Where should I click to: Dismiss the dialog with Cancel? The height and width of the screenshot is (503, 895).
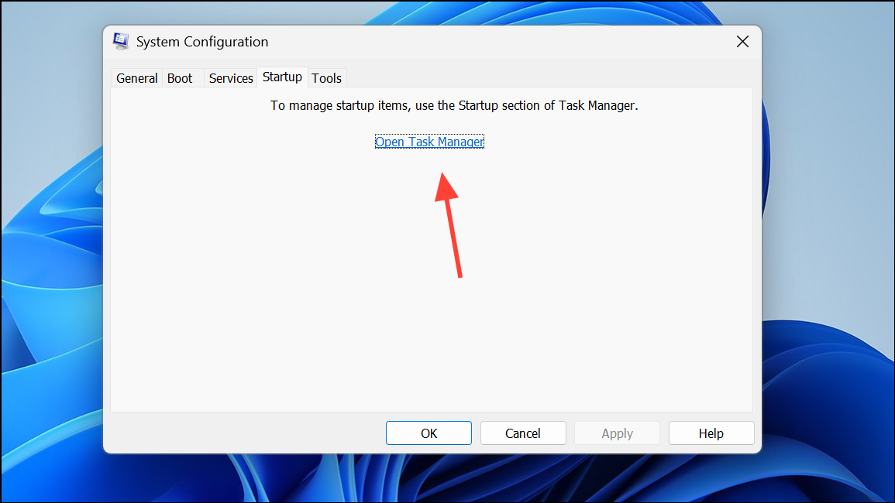[x=522, y=433]
